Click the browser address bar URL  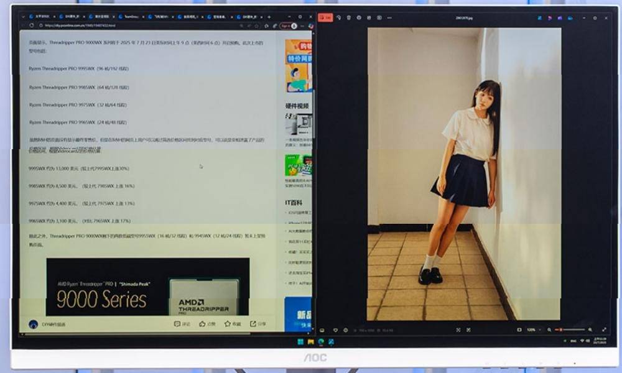pyautogui.click(x=80, y=25)
